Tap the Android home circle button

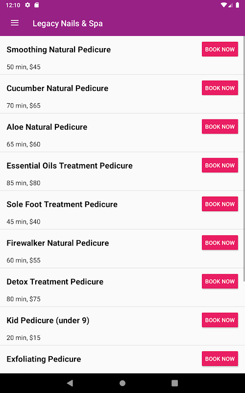tap(122, 383)
